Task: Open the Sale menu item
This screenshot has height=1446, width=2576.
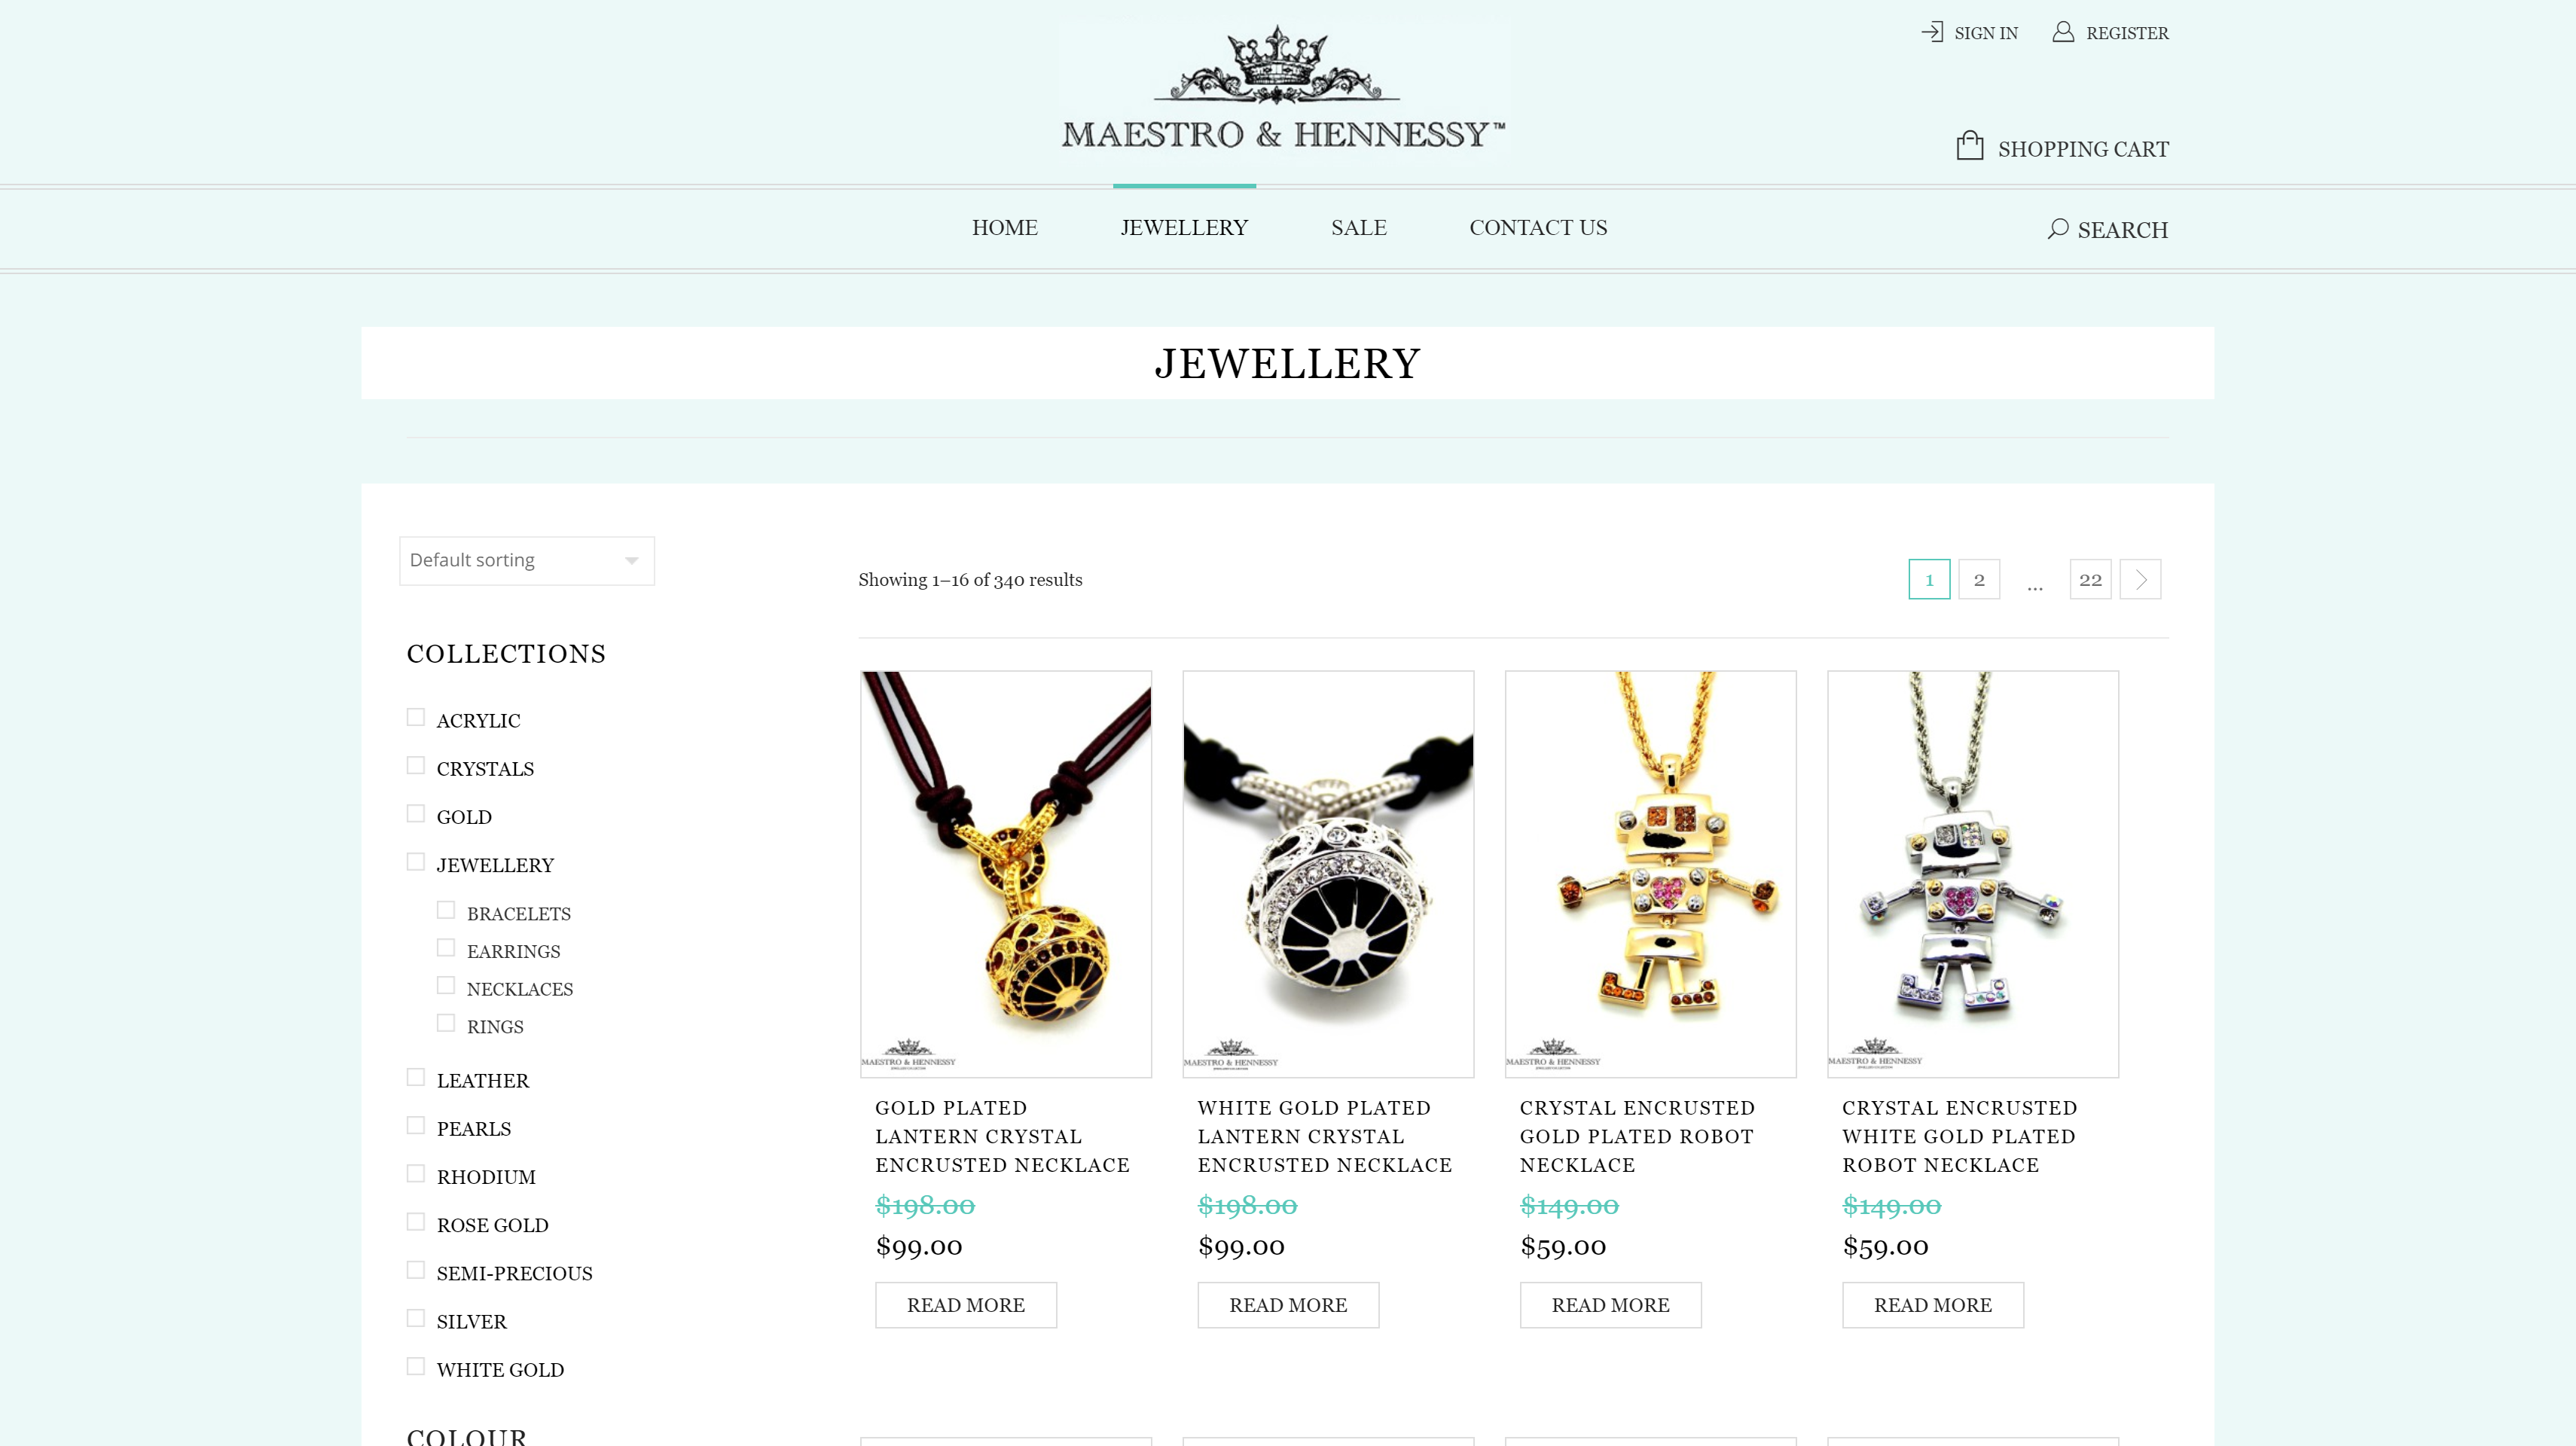Action: [1358, 228]
